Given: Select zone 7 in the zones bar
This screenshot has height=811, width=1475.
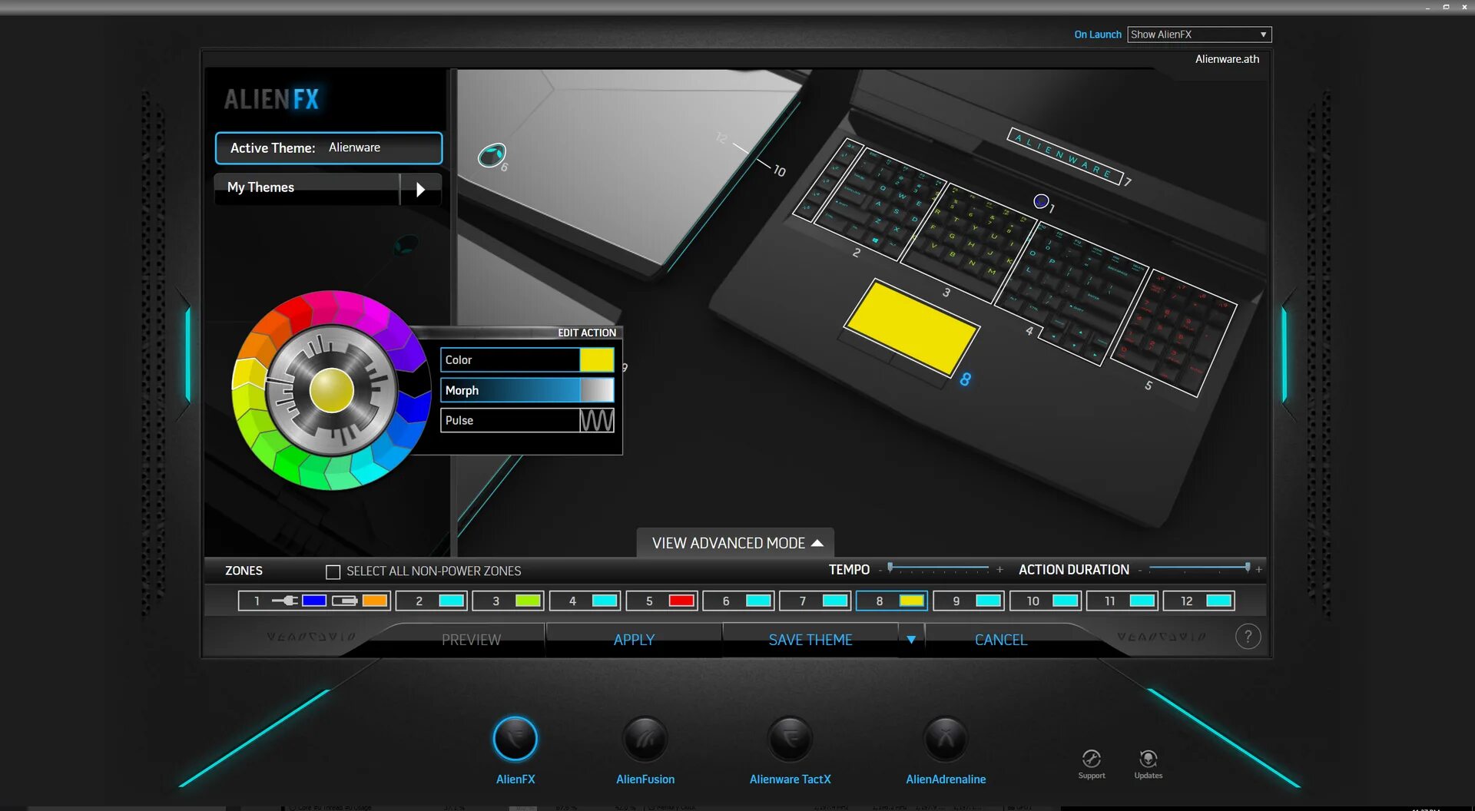Looking at the screenshot, I should 815,601.
